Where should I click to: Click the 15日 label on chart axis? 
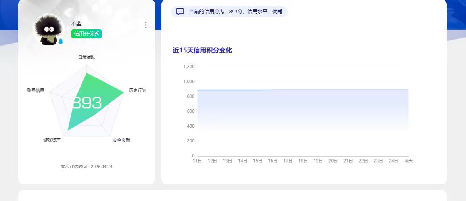[258, 161]
